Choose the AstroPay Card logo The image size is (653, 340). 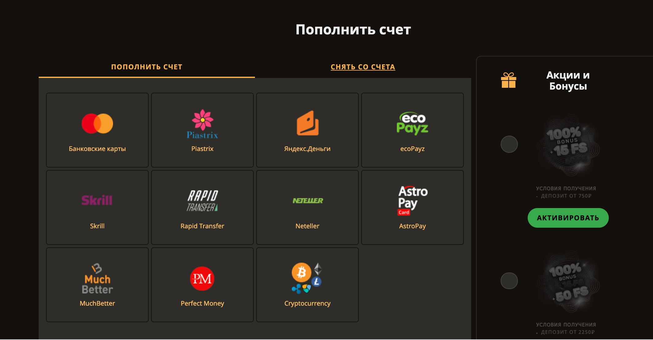[x=413, y=200]
